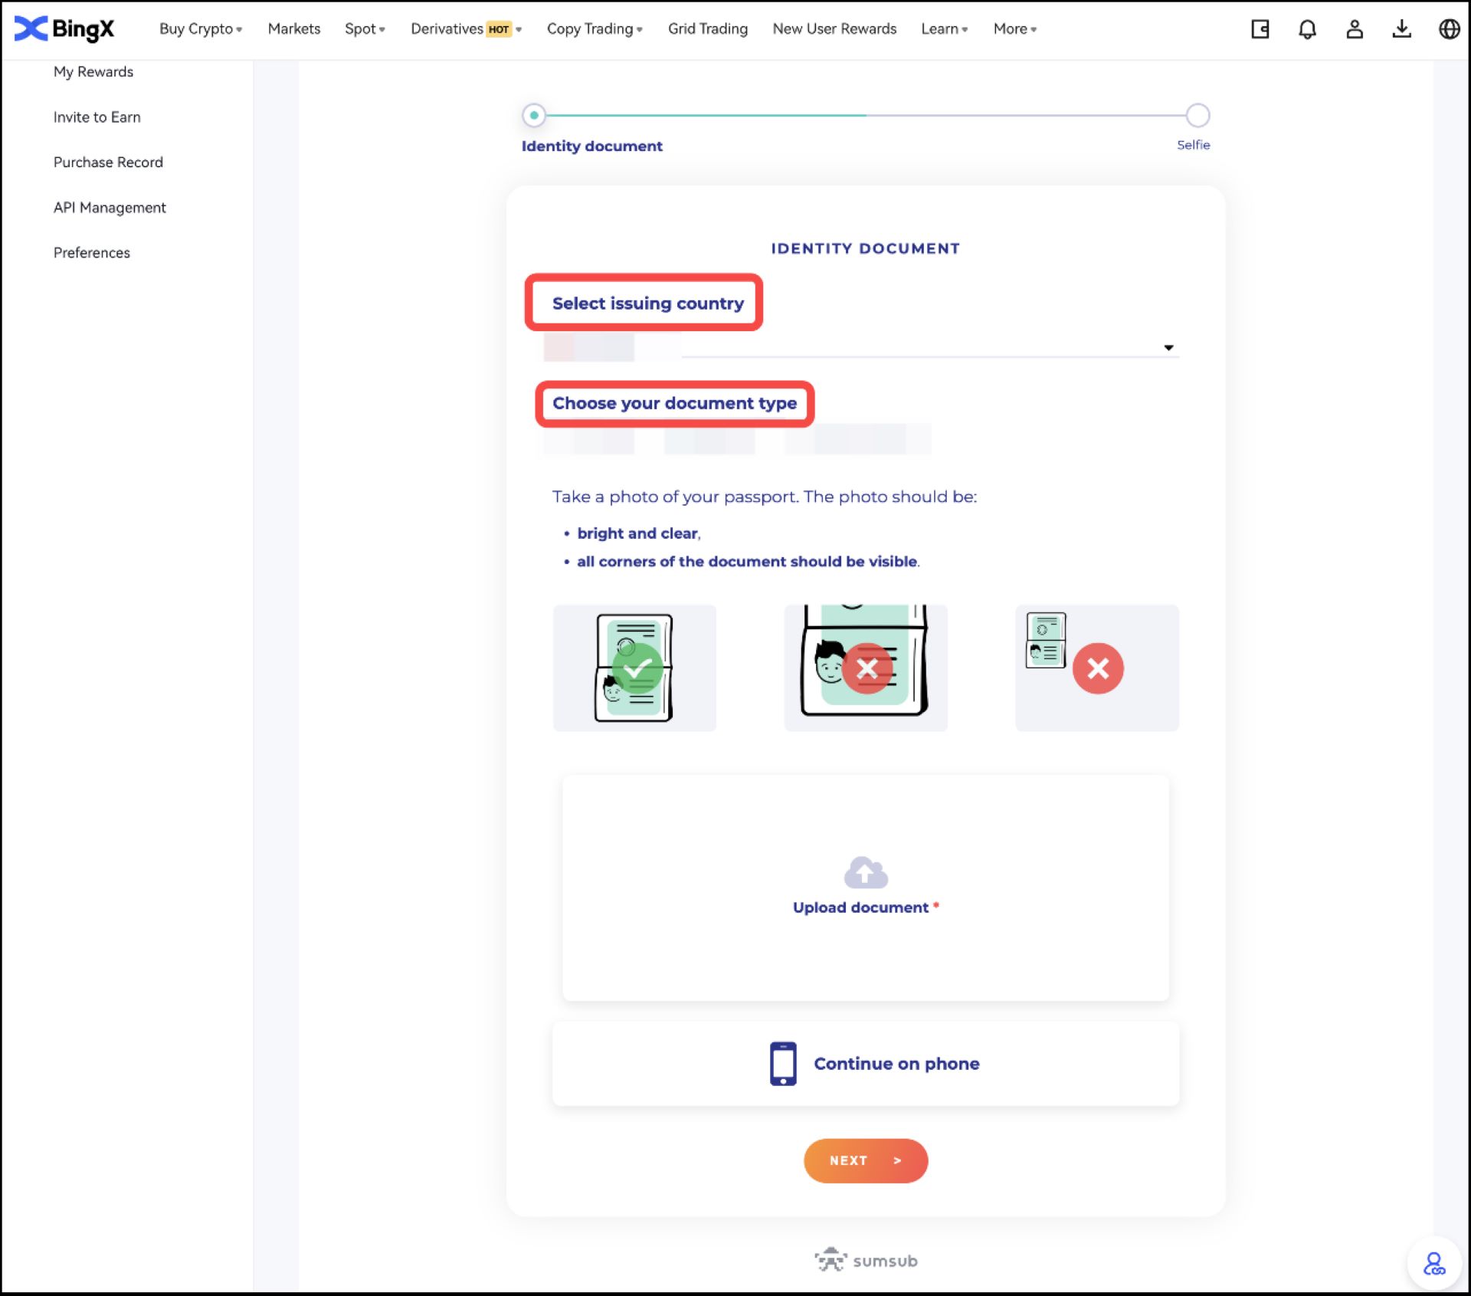Click the user profile icon
Image resolution: width=1471 pixels, height=1296 pixels.
1355,29
